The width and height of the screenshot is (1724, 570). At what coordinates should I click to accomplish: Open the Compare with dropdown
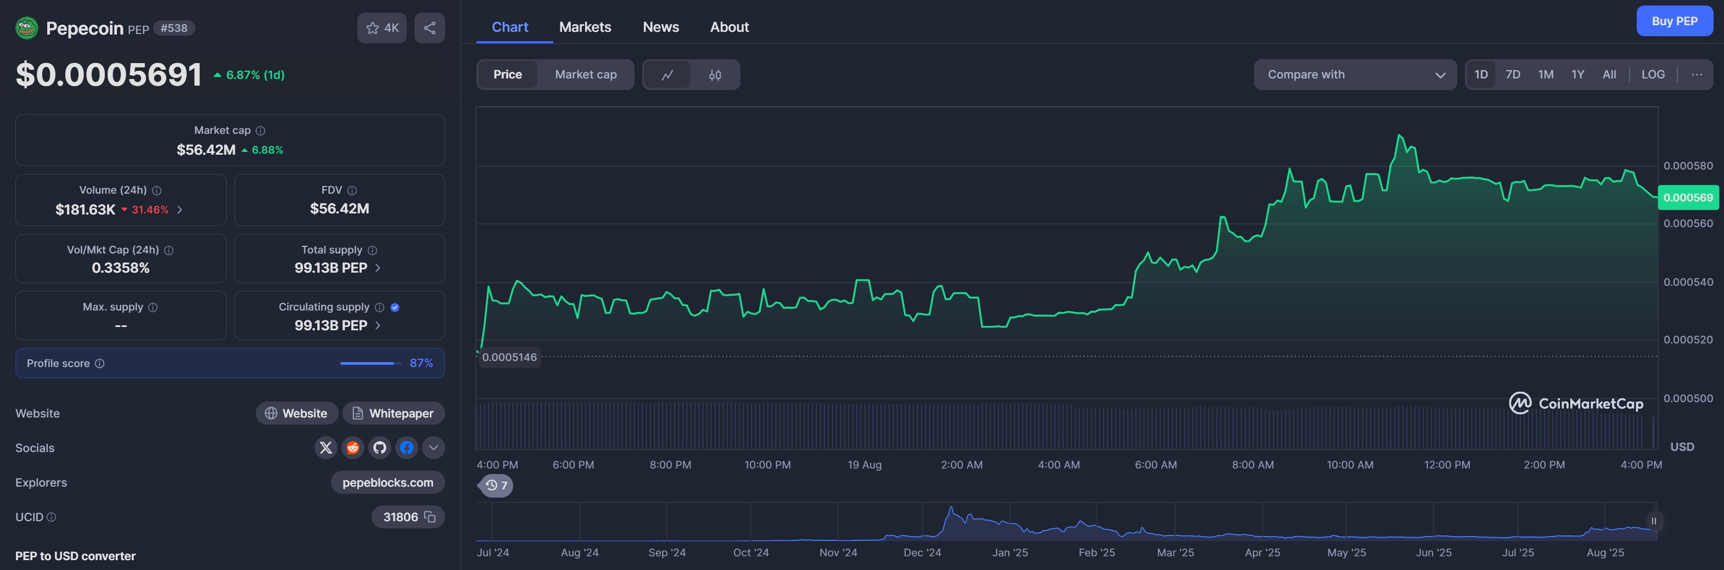point(1355,74)
